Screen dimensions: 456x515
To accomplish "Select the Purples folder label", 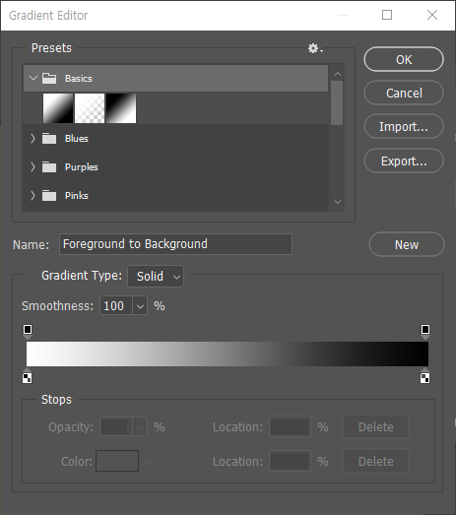I will (x=82, y=166).
